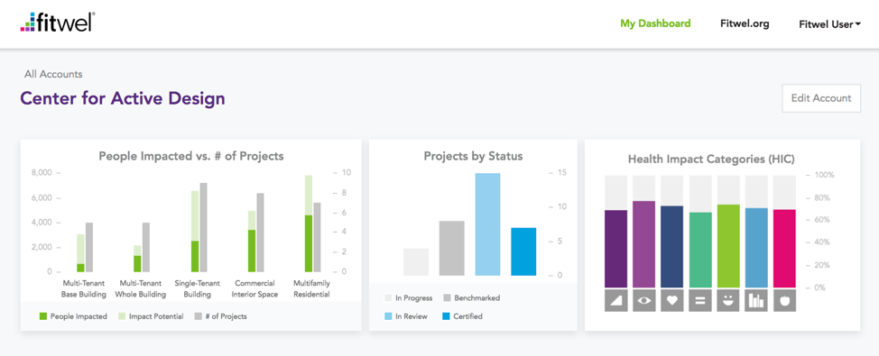
Task: Toggle the Impact Potential legend item
Action: (x=150, y=316)
